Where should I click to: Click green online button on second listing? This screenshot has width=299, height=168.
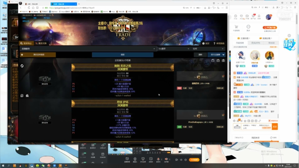(179, 127)
